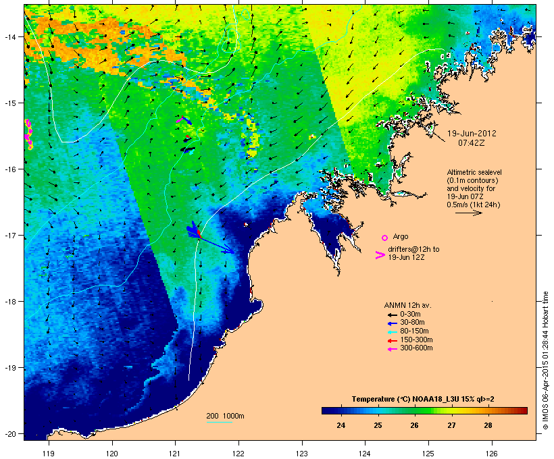Click the '80-150m' depth label
Screen dimensions: 554x459
point(414,331)
